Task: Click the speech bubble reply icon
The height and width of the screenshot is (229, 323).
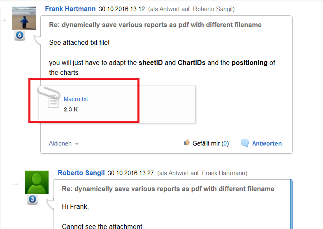Action: pyautogui.click(x=244, y=143)
